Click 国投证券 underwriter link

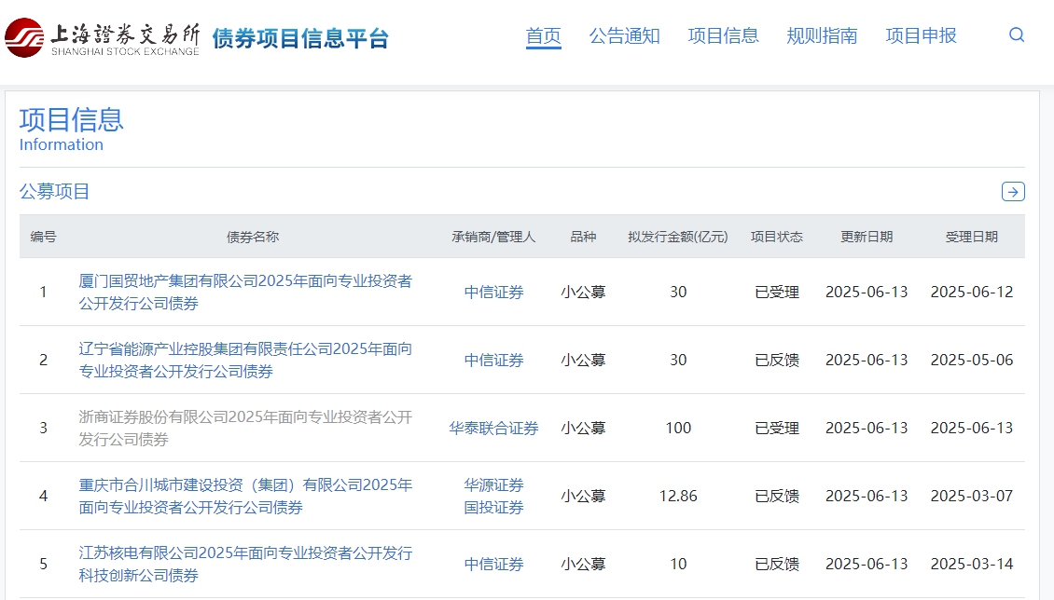click(x=494, y=508)
